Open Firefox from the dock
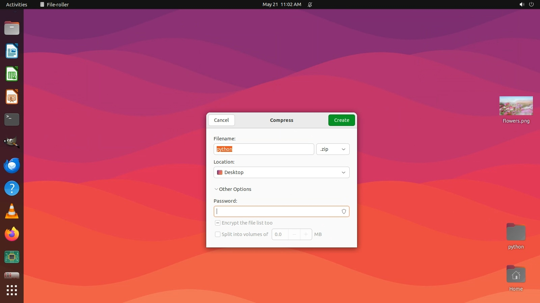Viewport: 540px width, 303px height. click(12, 234)
